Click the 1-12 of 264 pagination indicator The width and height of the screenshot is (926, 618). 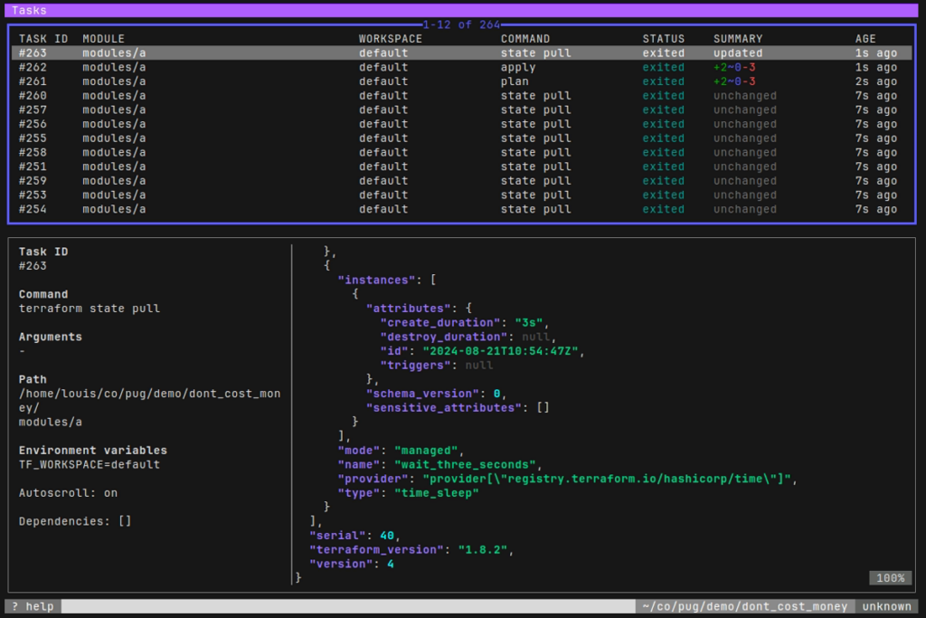tap(462, 24)
